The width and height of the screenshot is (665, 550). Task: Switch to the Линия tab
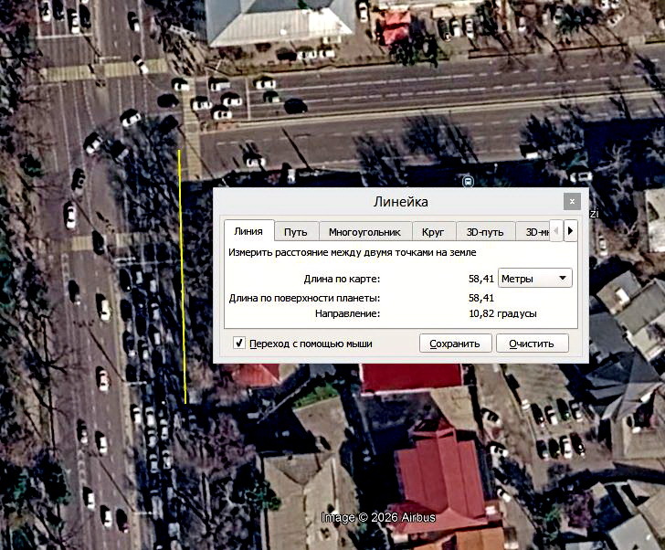click(248, 231)
